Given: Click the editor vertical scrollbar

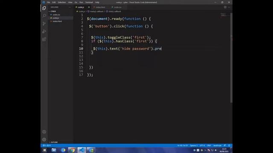Looking at the screenshot, I should [231, 57].
